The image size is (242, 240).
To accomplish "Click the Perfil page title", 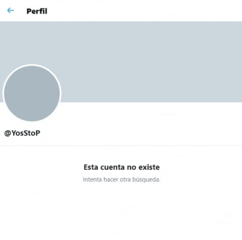I will coord(37,11).
